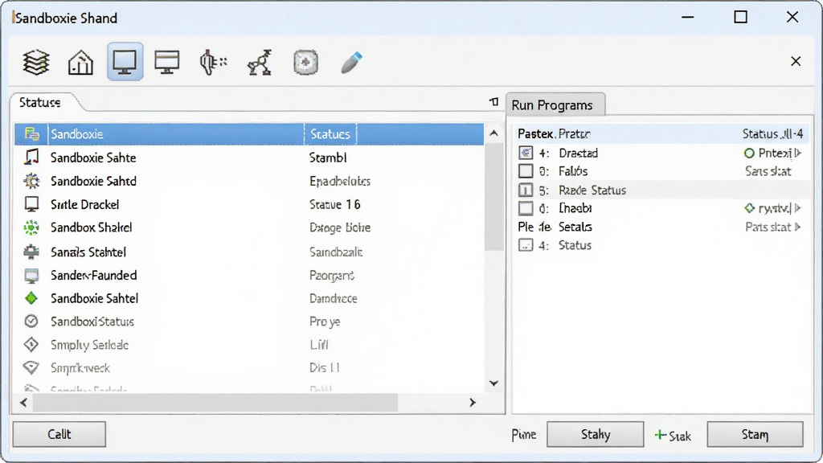Screen dimensions: 823x463
Task: Click the connected-nodes toolbar icon
Action: [x=260, y=63]
